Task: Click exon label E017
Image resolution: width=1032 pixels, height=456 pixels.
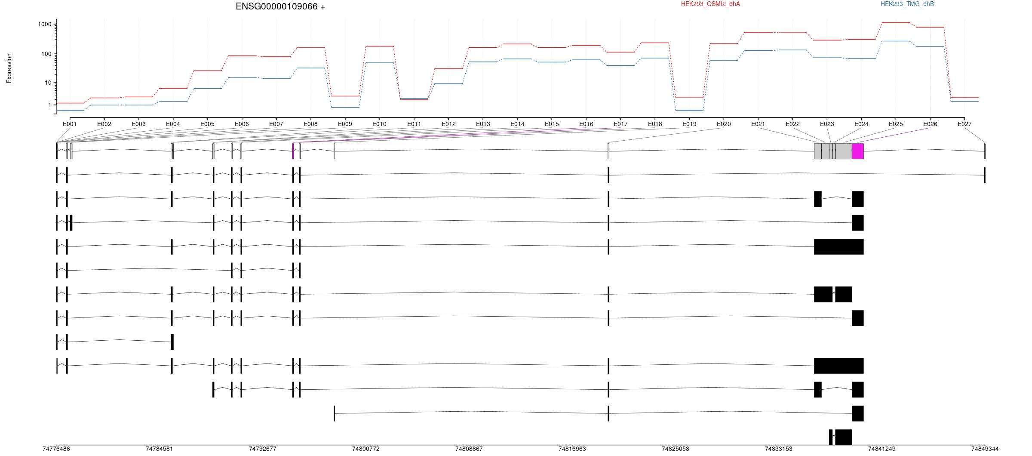Action: [x=620, y=124]
